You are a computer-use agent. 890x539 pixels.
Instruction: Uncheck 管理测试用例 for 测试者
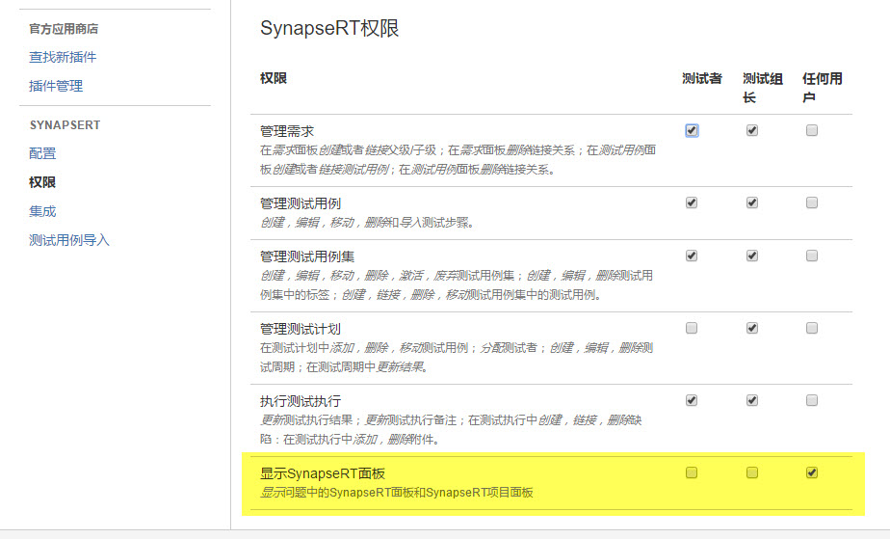[x=692, y=202]
